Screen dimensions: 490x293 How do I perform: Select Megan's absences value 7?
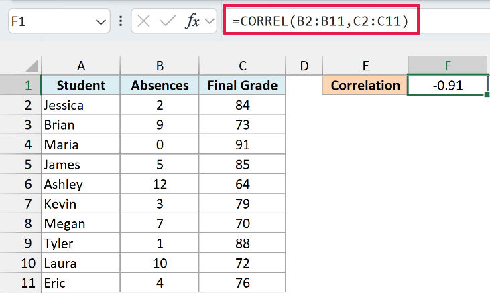(x=160, y=223)
